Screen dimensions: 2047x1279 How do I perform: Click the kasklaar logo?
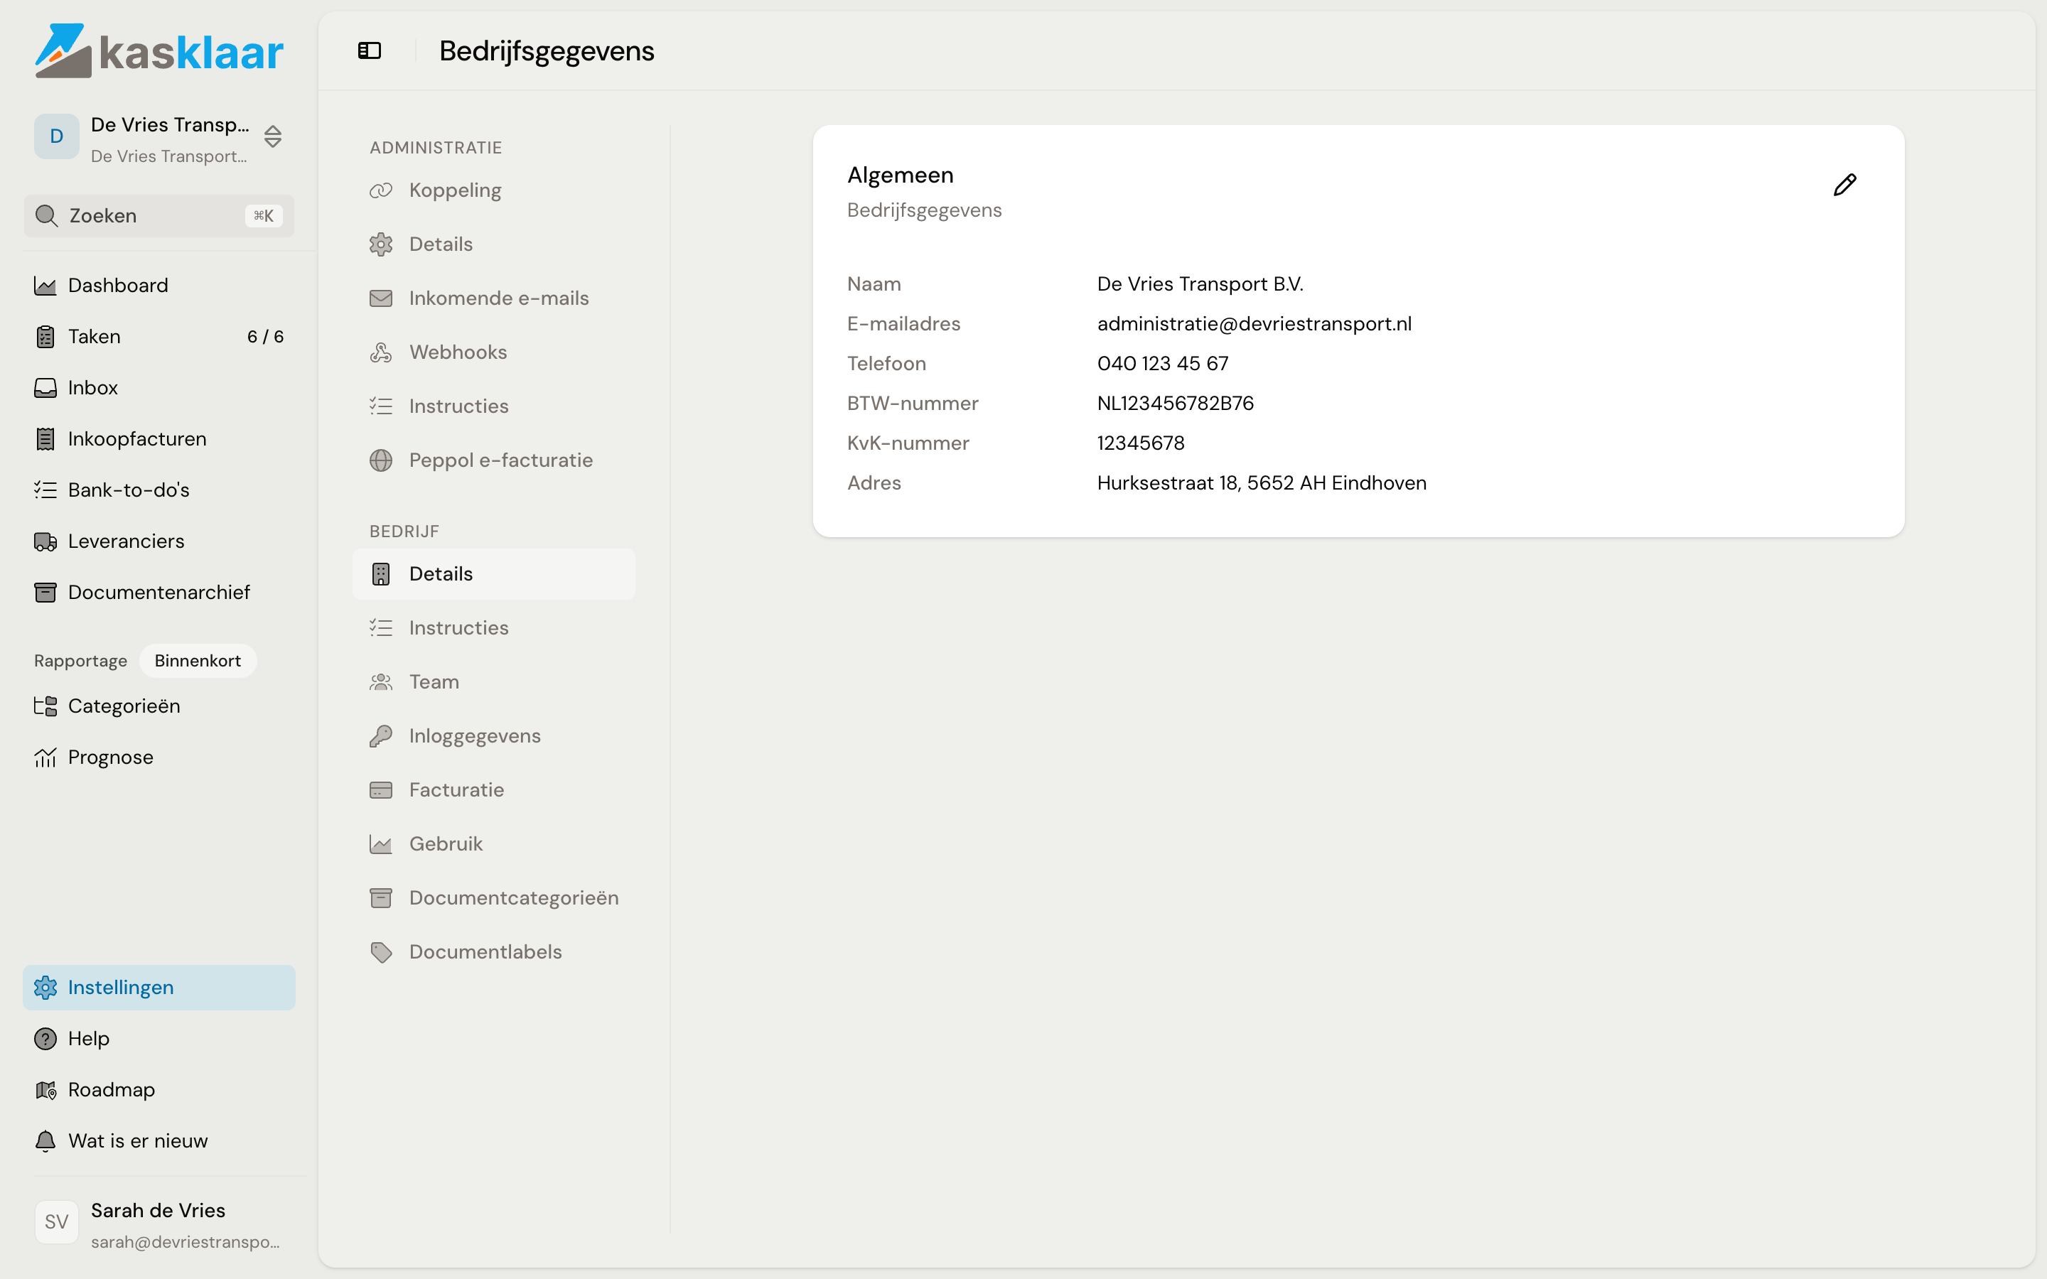[159, 50]
